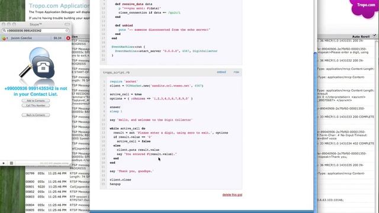This screenshot has height=213, width=379.
Task: Click the Skype phone number search field
Action: [x=36, y=31]
